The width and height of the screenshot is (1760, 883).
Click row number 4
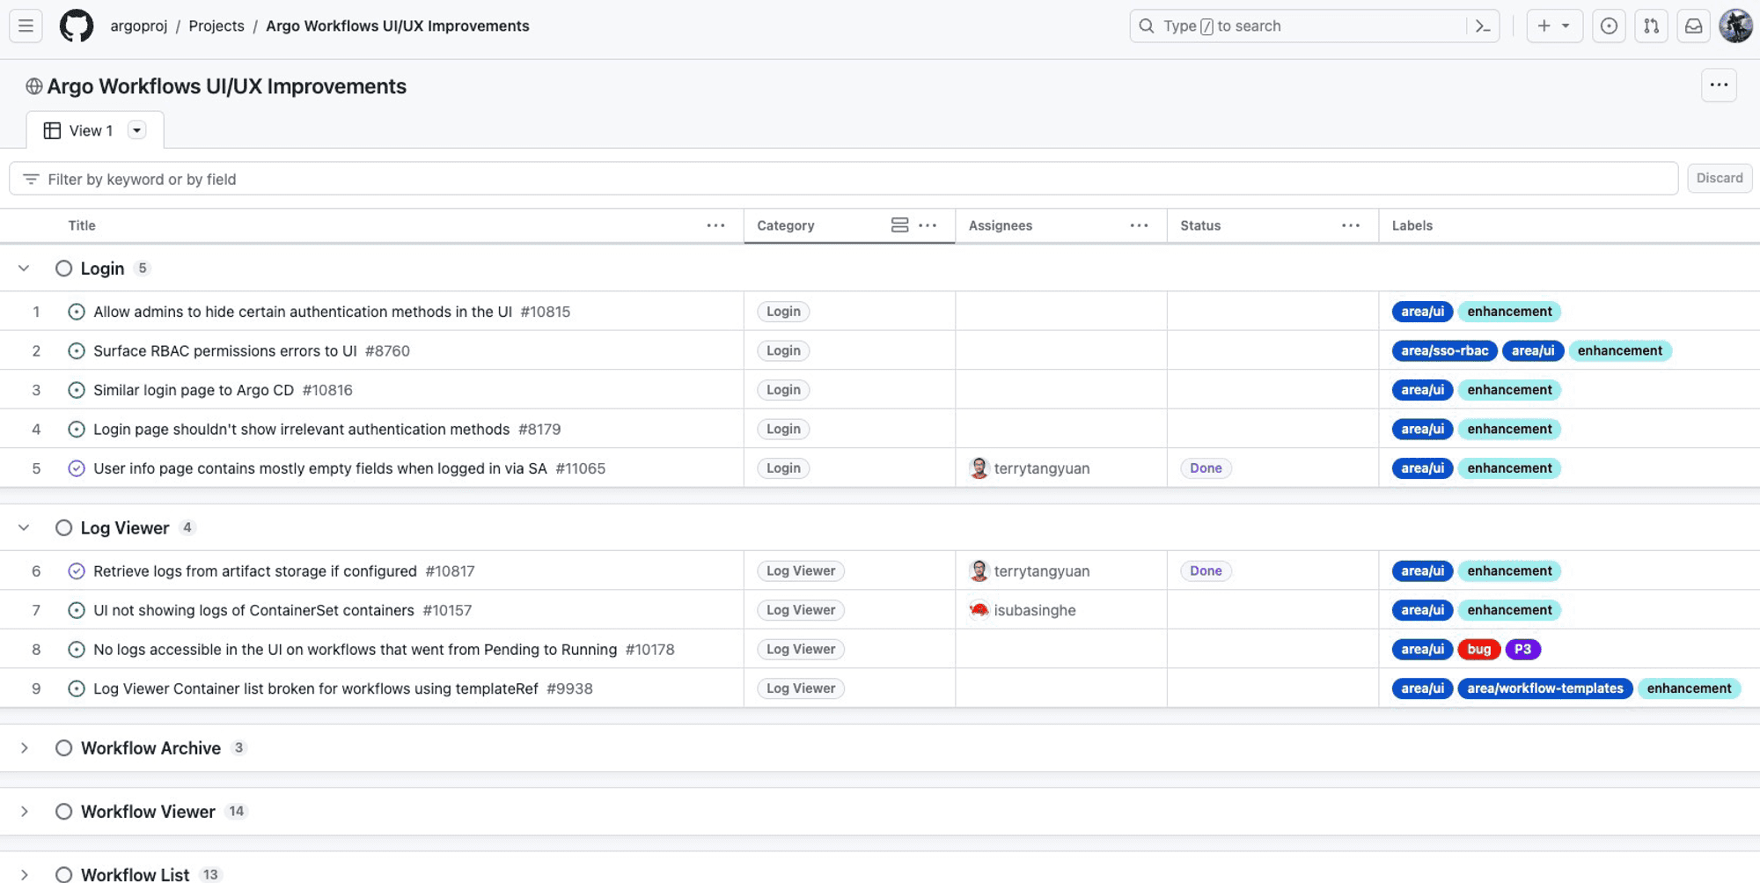click(36, 429)
